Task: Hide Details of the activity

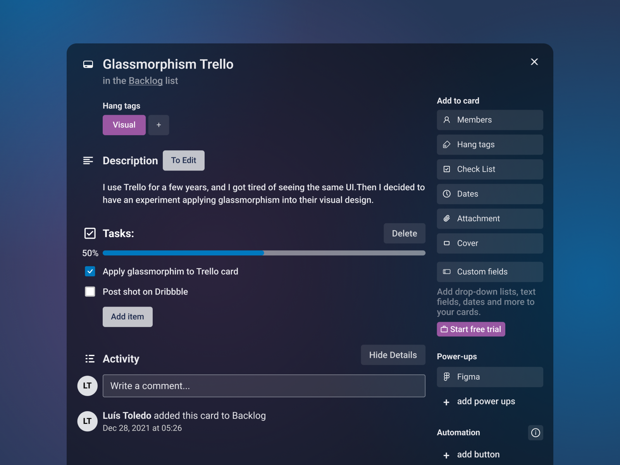Action: click(393, 355)
